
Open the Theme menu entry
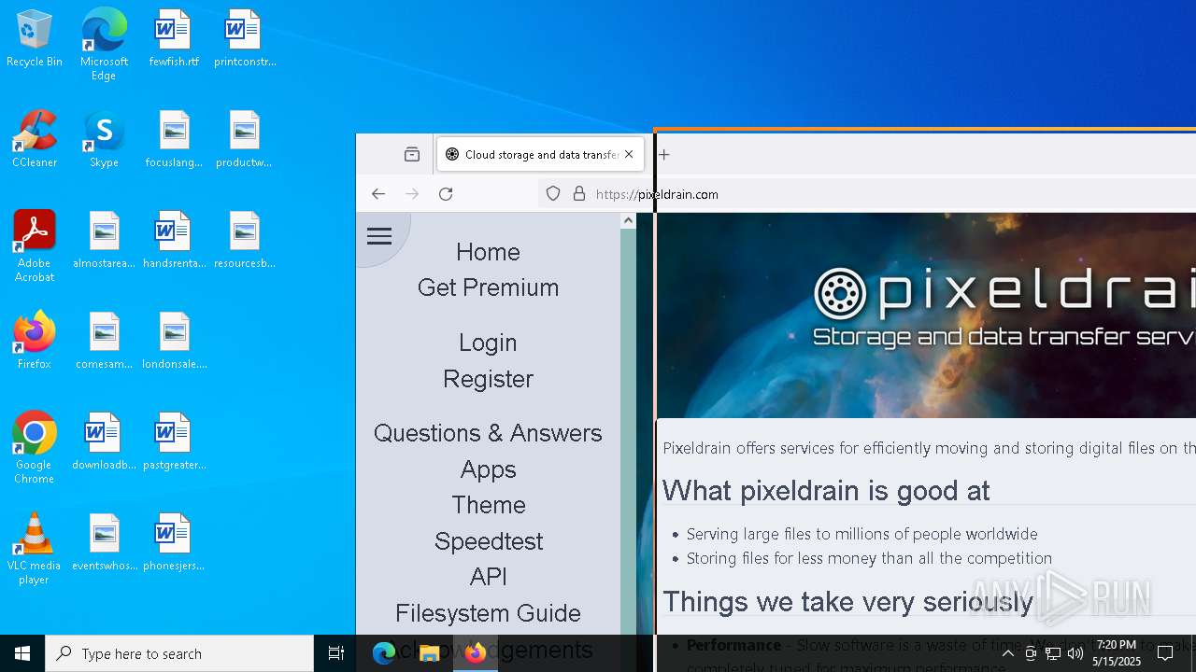488,505
